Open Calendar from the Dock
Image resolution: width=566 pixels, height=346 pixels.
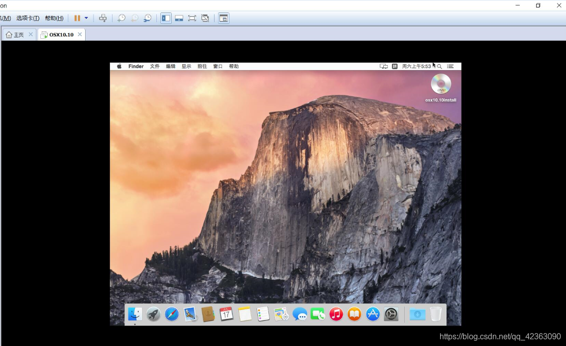[226, 314]
